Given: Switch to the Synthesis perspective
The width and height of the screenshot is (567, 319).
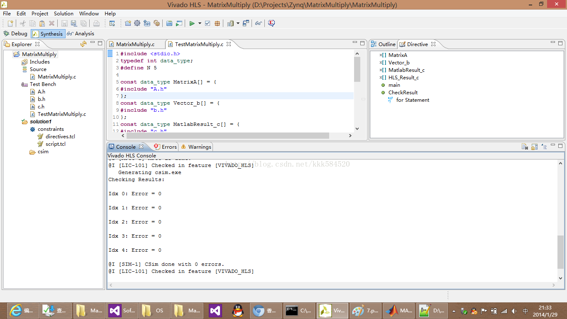Looking at the screenshot, I should (x=48, y=34).
